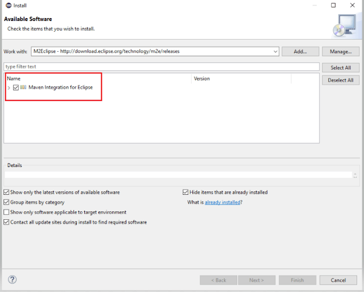Open the already installed link

[x=222, y=202]
